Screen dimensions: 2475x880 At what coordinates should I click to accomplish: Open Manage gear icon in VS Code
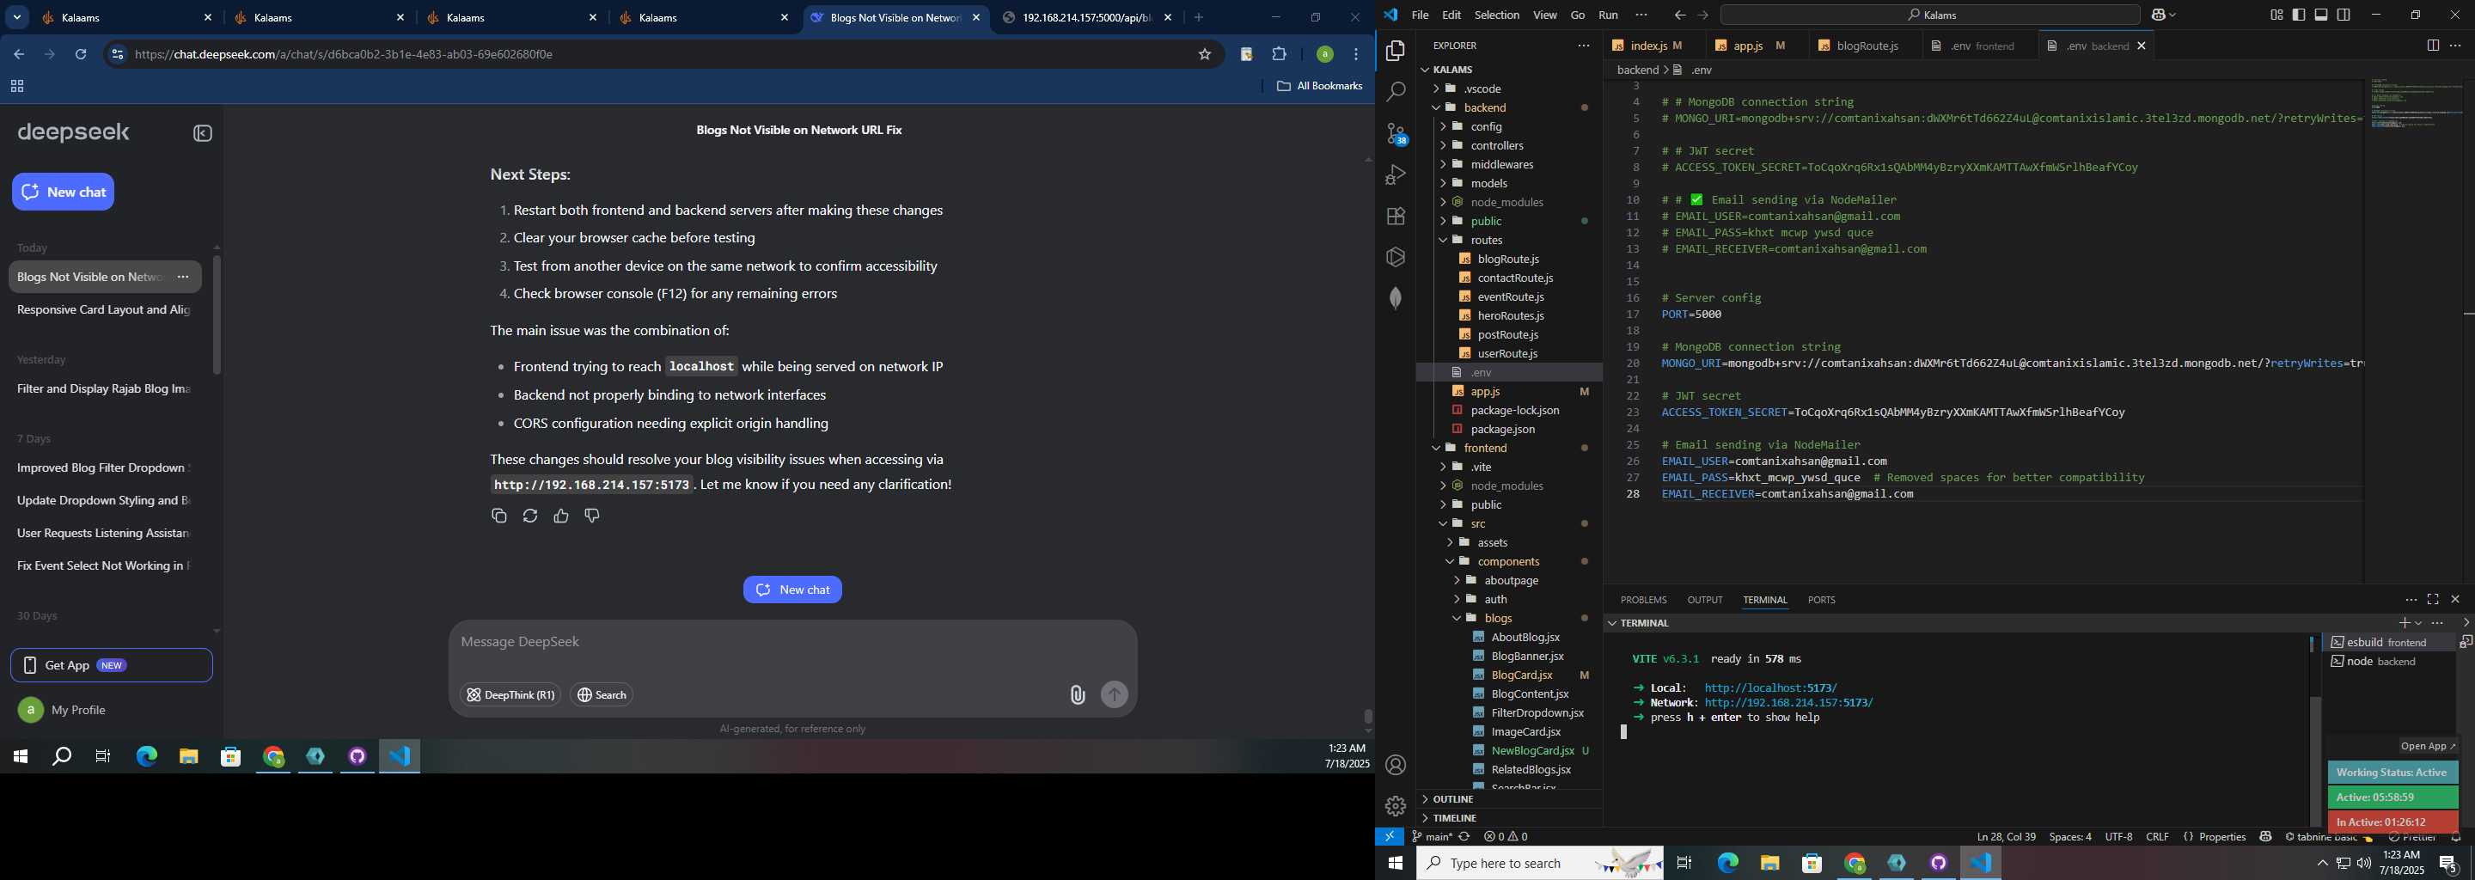click(x=1396, y=806)
